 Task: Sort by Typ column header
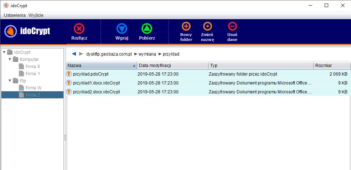[261, 66]
